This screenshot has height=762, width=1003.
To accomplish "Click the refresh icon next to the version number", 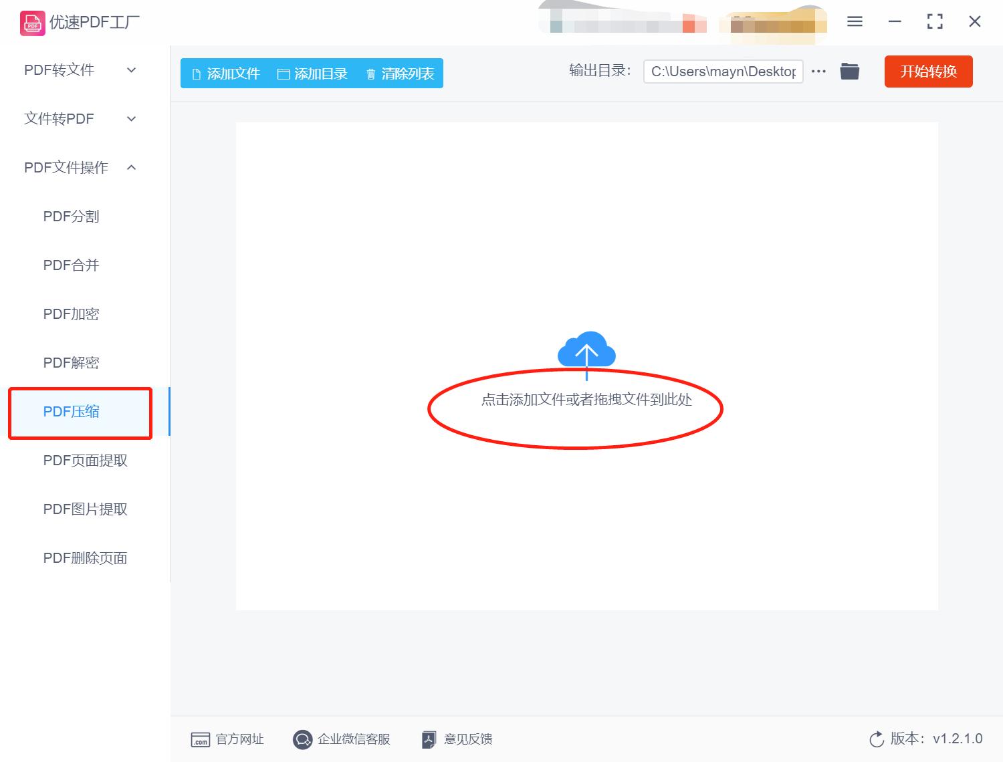I will pyautogui.click(x=877, y=739).
